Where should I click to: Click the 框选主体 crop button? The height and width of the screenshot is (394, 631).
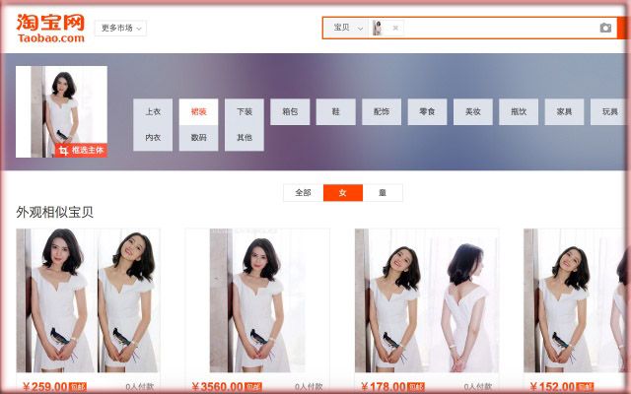tap(81, 151)
